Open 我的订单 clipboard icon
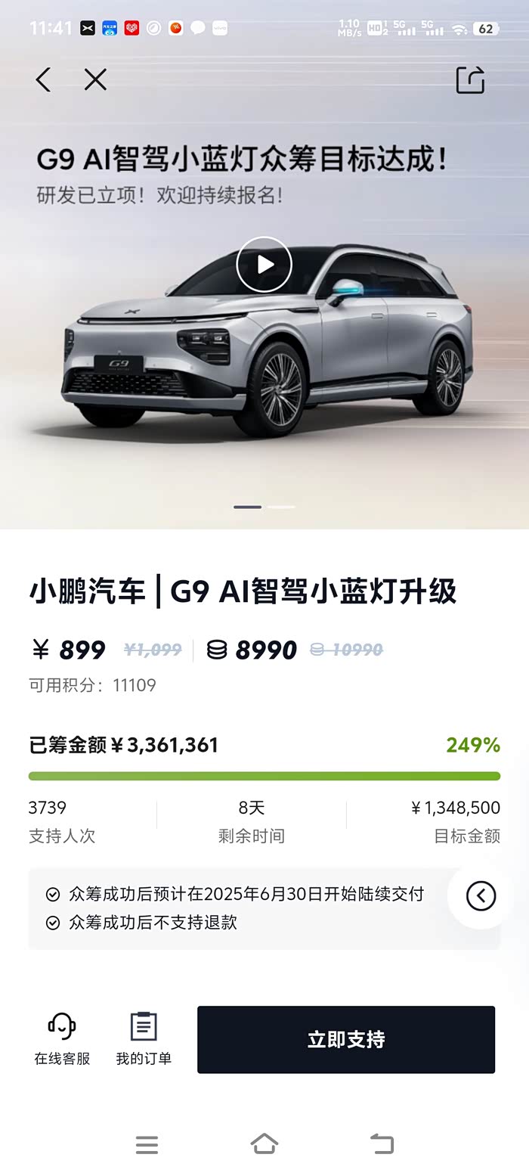529x1176 pixels. click(x=144, y=1026)
